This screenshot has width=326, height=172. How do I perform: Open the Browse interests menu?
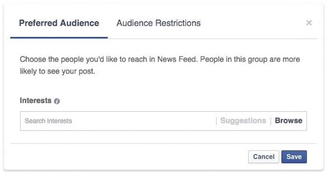pos(289,121)
